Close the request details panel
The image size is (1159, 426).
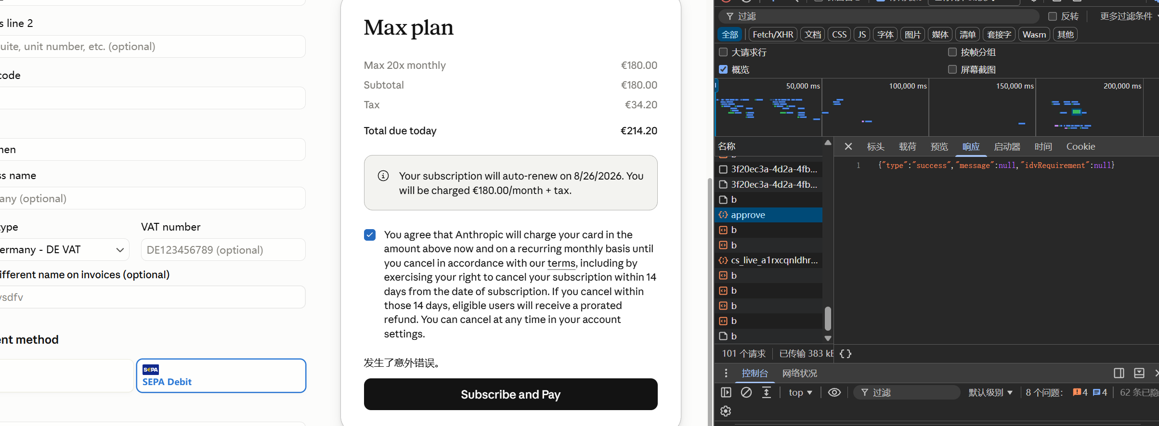[848, 146]
